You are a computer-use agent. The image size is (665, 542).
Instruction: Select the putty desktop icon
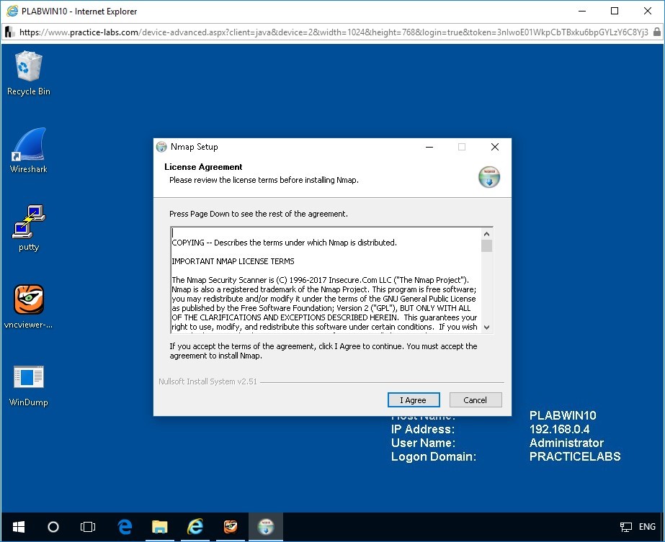(x=28, y=228)
